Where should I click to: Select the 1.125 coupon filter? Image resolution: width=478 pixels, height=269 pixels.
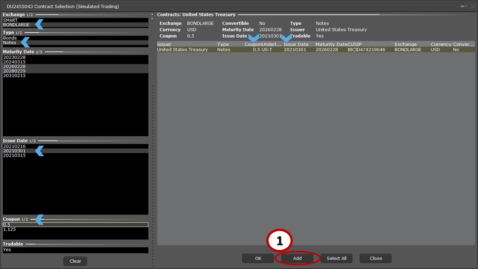point(9,229)
